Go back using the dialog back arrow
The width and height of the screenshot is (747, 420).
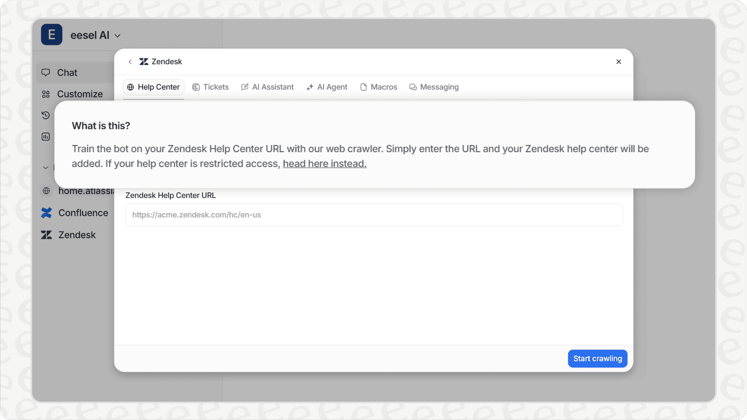[130, 62]
